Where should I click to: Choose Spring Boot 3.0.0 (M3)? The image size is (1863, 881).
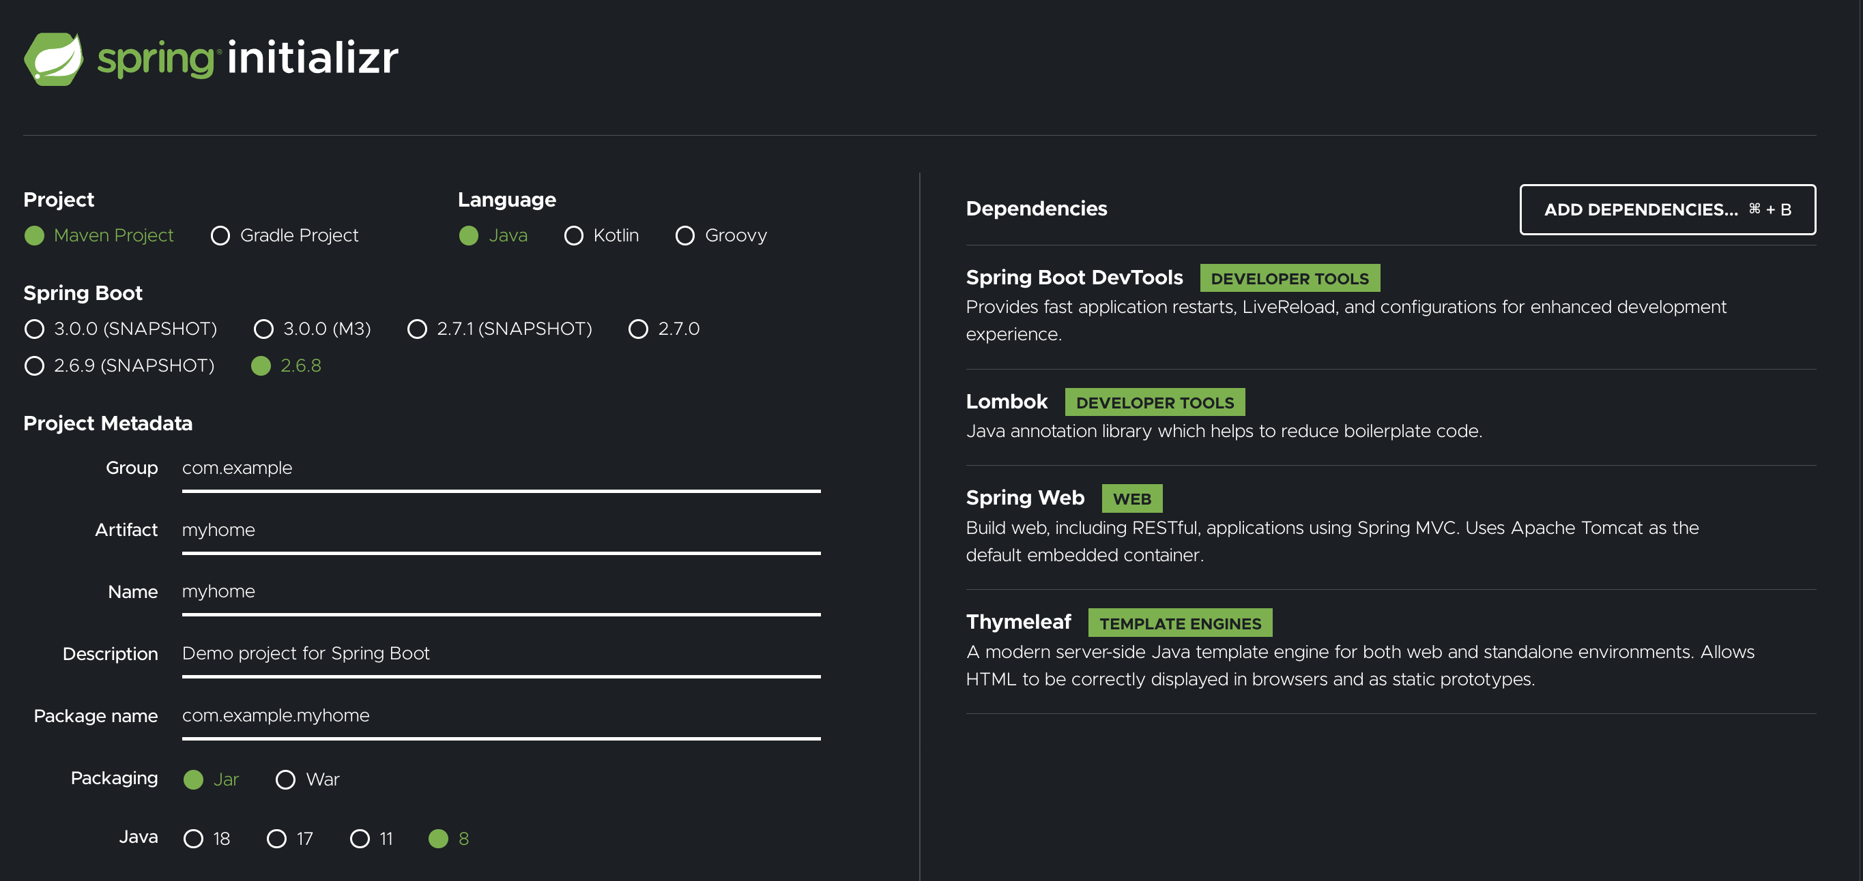pos(264,329)
